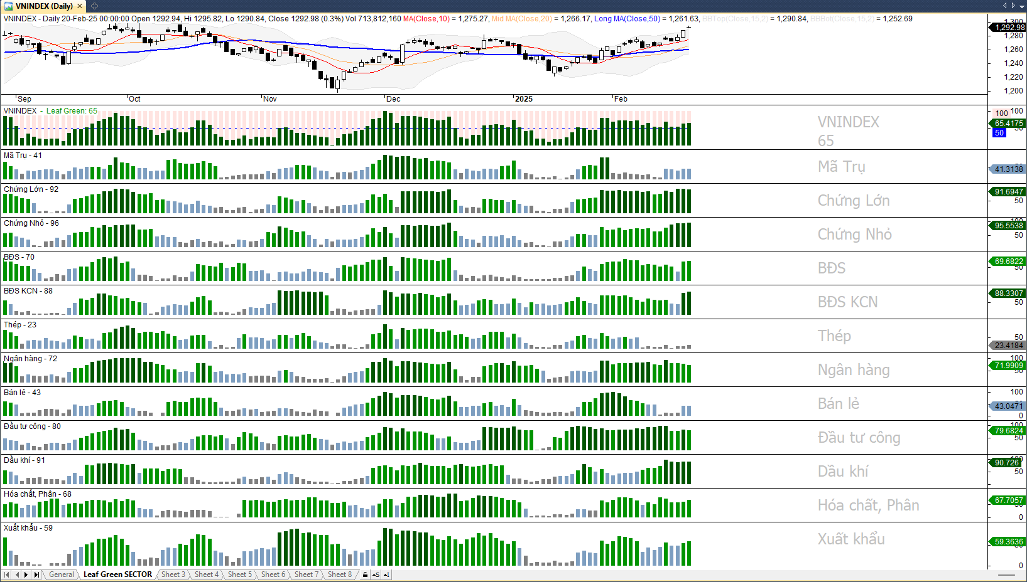This screenshot has width=1027, height=582.
Task: Click the 1,292.98 price label on axis
Action: [x=1008, y=28]
